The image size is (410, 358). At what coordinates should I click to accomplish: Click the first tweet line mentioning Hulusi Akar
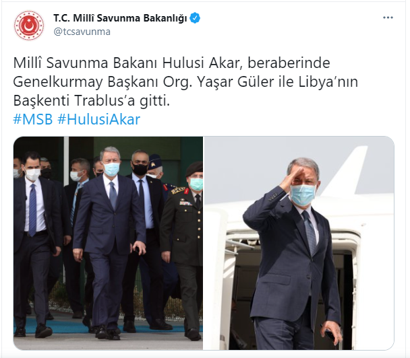click(x=171, y=63)
